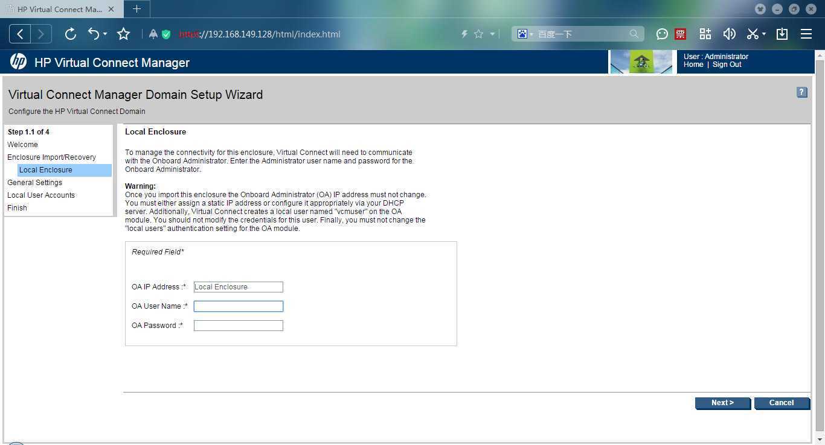Click the scissors screenshot tool icon
Image resolution: width=825 pixels, height=445 pixels.
point(753,34)
